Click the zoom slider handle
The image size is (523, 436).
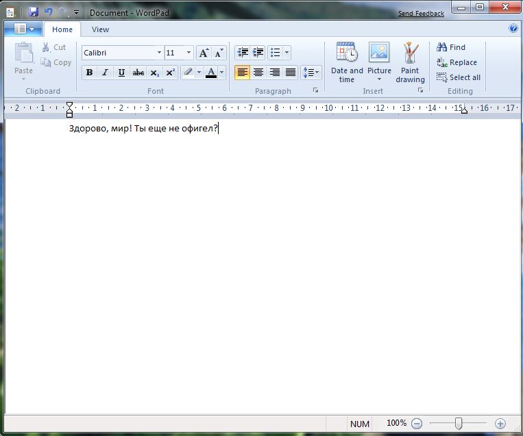coord(459,424)
